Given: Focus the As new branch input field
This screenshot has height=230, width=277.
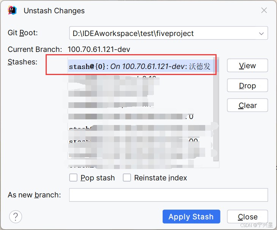Looking at the screenshot, I should (169, 195).
